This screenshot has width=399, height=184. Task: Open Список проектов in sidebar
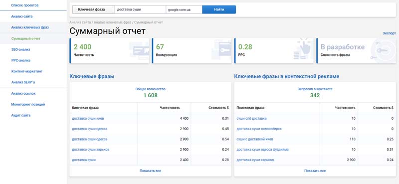coord(25,5)
